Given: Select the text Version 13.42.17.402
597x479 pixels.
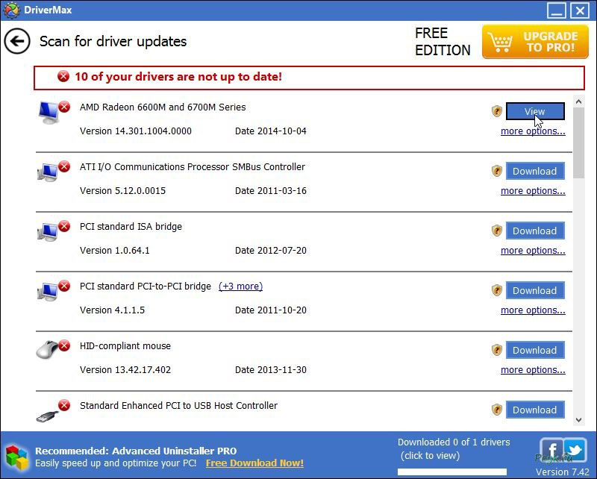Looking at the screenshot, I should (x=125, y=370).
